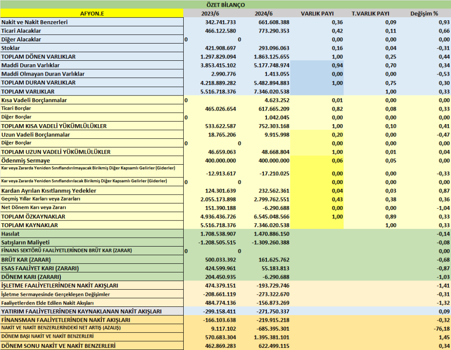Select the Hasılat 2023/6 value cell

point(210,234)
